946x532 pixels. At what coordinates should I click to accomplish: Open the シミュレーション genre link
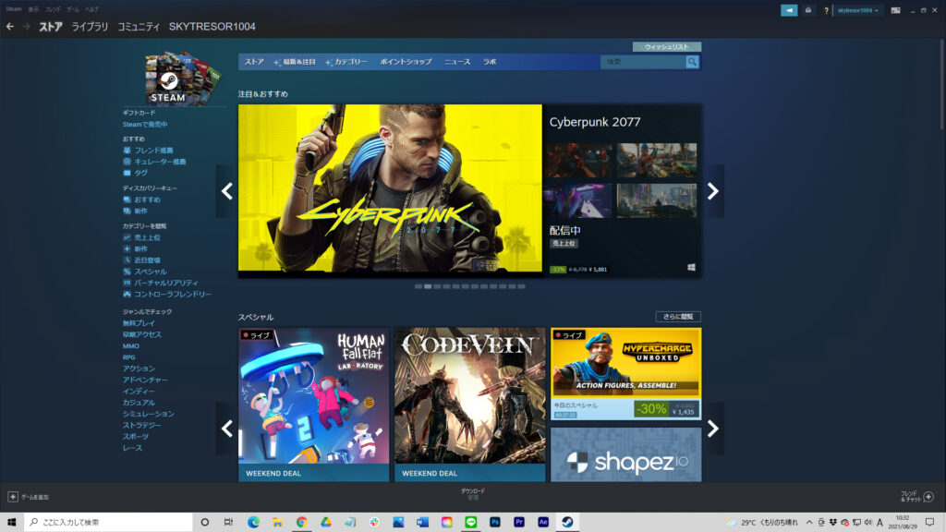coord(148,414)
